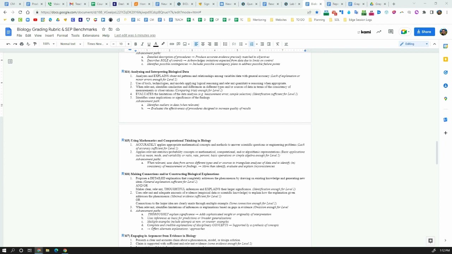Open the File menu

[x=19, y=36]
